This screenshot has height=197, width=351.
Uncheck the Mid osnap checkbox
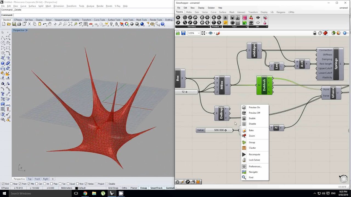pos(29,184)
